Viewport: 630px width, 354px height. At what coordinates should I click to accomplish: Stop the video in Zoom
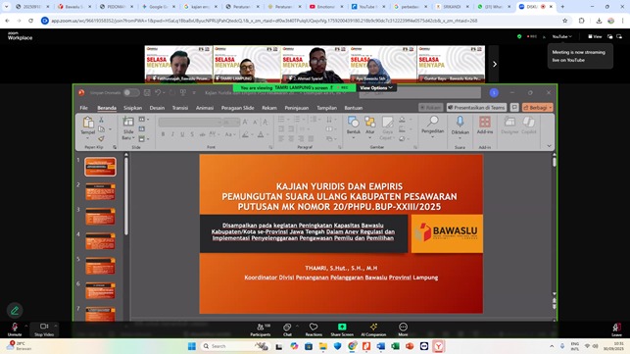coord(44,329)
